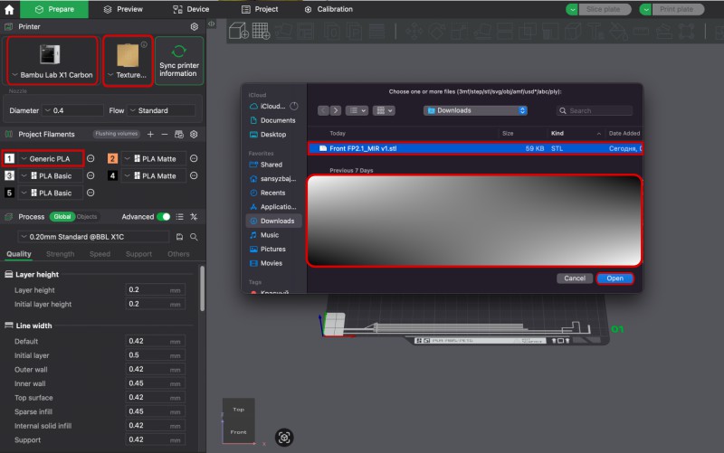
Task: Click the recenter view camera icon
Action: [284, 438]
